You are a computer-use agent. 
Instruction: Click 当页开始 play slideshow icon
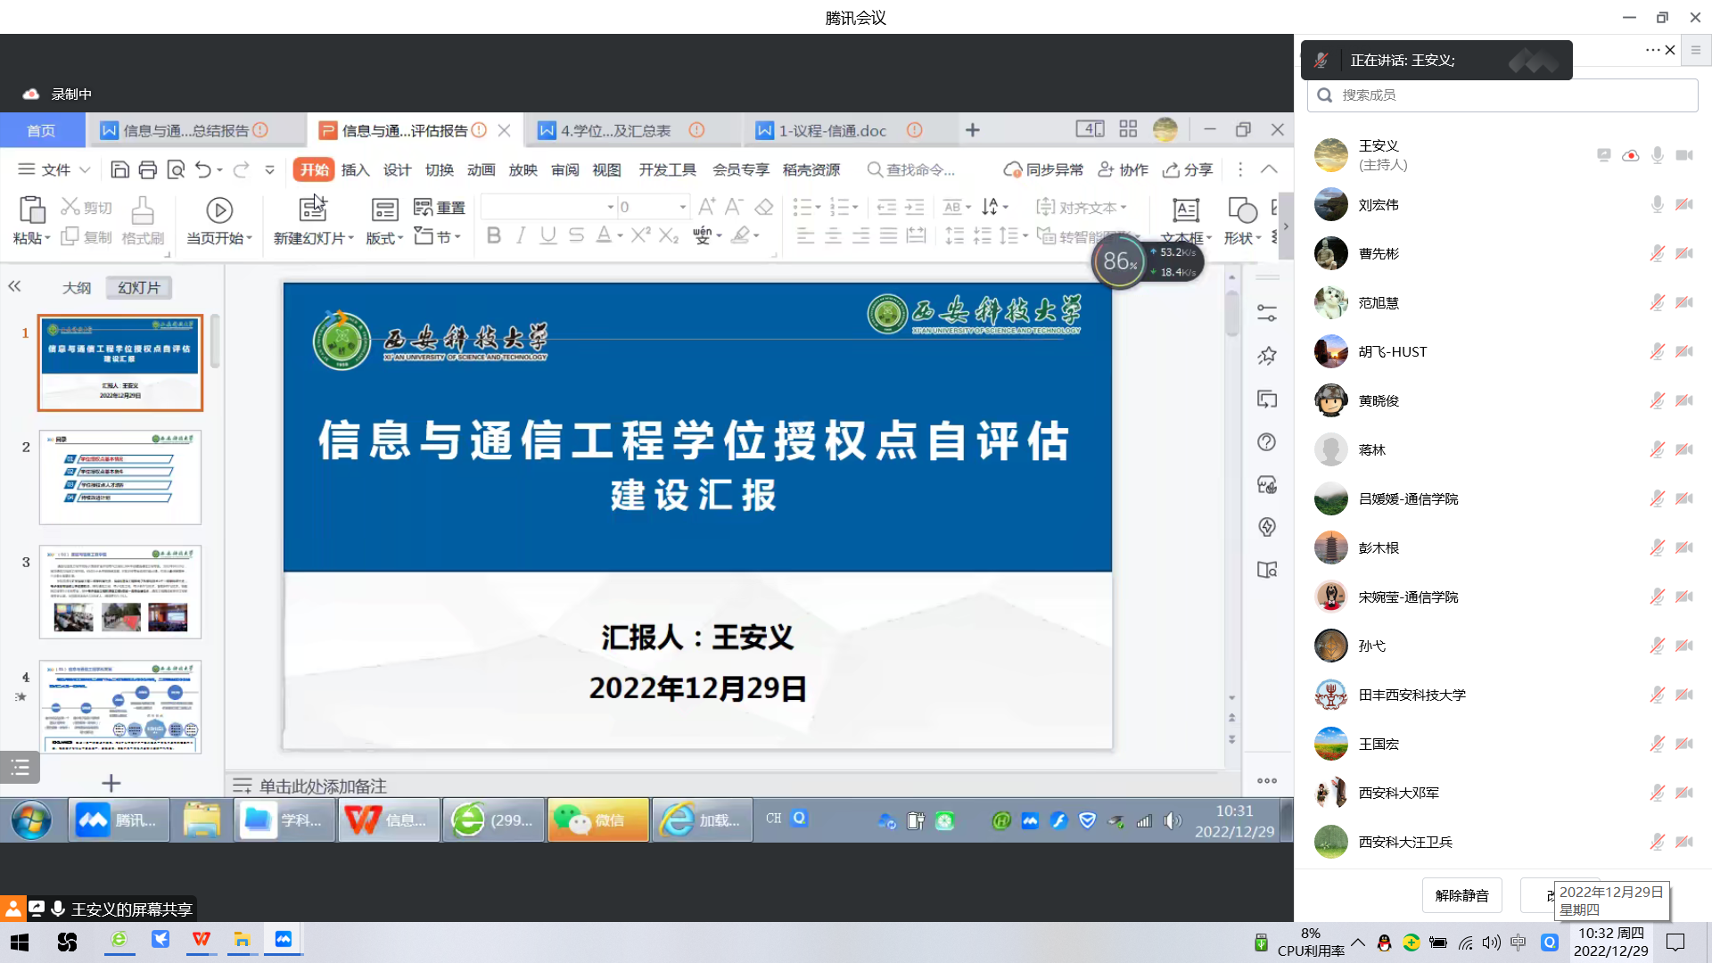219,210
